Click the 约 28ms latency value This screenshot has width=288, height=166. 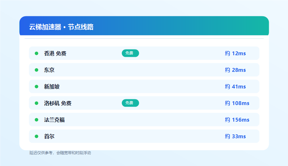(235, 70)
